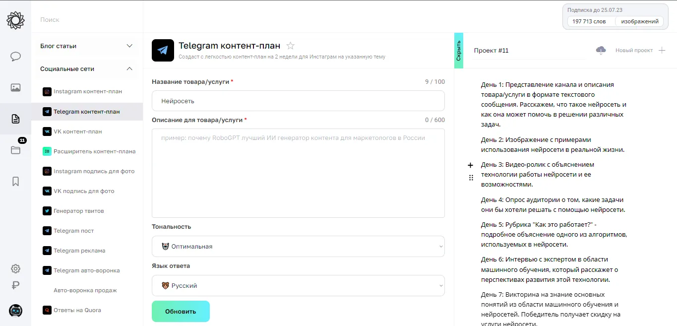The height and width of the screenshot is (326, 677).
Task: Click the Название товара/услуги input
Action: tap(298, 101)
